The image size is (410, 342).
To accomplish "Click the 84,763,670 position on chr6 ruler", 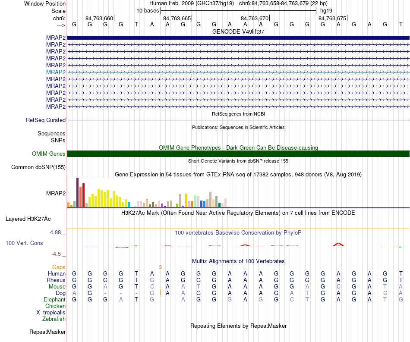I will 255,18.
